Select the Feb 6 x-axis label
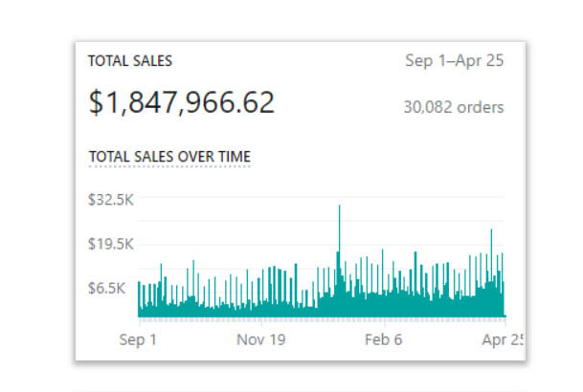 pyautogui.click(x=383, y=338)
